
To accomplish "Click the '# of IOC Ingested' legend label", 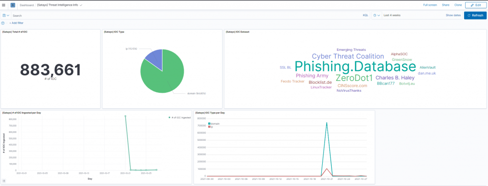I will (x=181, y=117).
